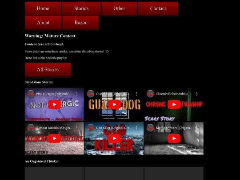Screen dimensions: 240x180
Task: Click channel avatar on God Killer video
Action: pyautogui.click(x=91, y=128)
